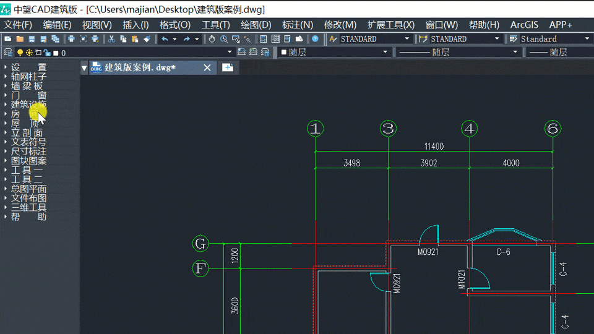Expand the 墙梁板 panel group
Image resolution: width=594 pixels, height=334 pixels.
point(27,87)
